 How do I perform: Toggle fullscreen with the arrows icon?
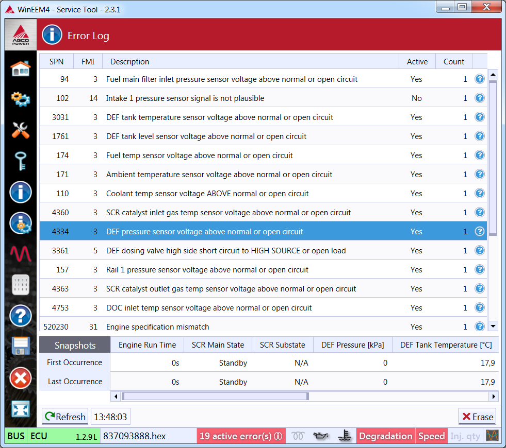point(21,409)
